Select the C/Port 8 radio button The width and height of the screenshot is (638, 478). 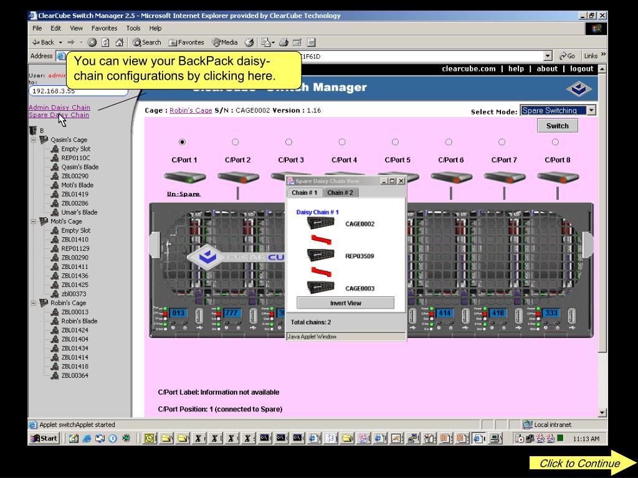pyautogui.click(x=555, y=142)
